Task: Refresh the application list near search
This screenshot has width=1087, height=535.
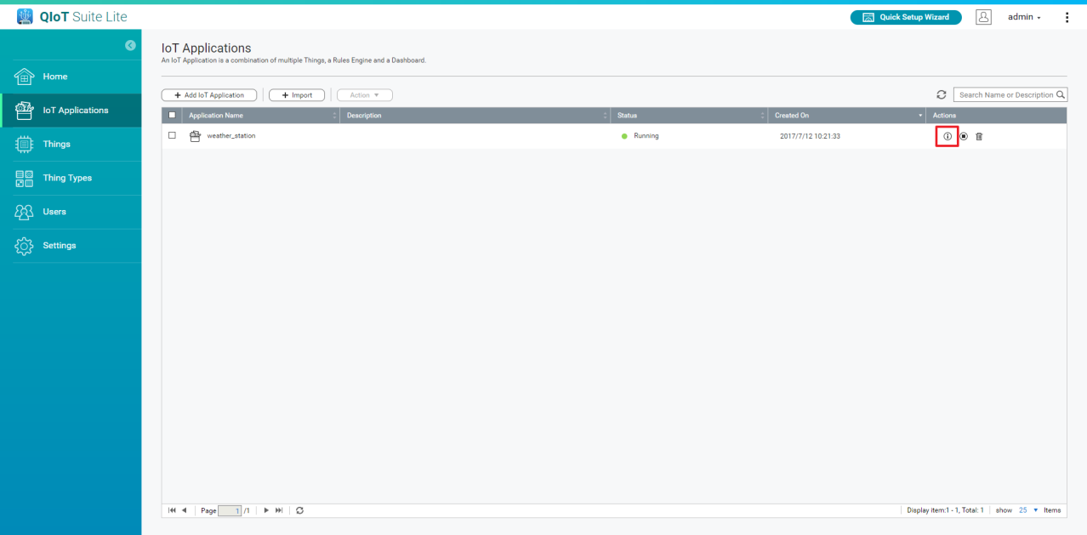Action: 942,95
